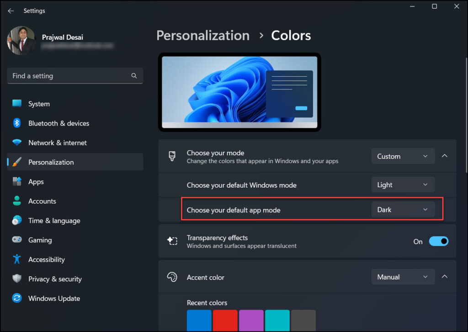Go to Bluetooth & devices
The height and width of the screenshot is (332, 468).
click(x=75, y=123)
